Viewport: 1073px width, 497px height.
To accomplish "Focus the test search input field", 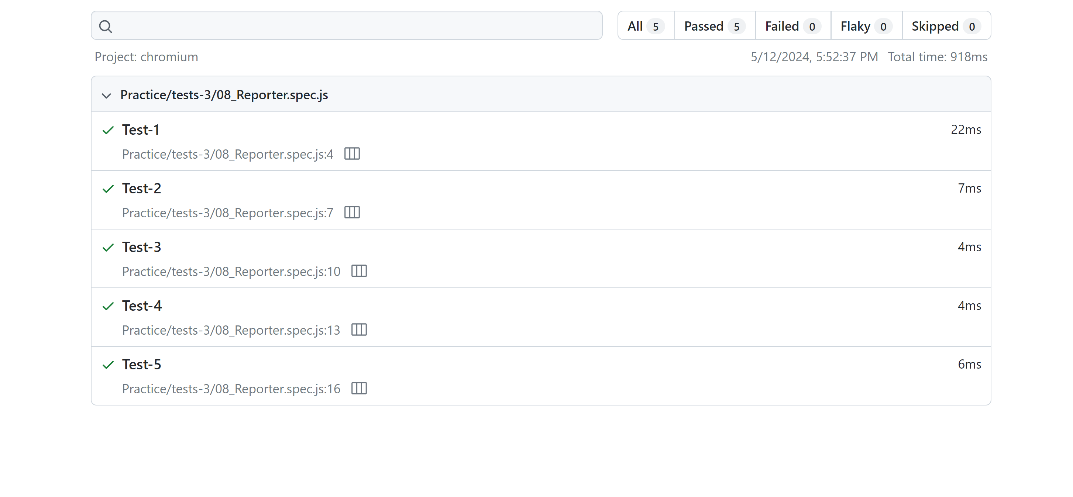I will pos(354,26).
